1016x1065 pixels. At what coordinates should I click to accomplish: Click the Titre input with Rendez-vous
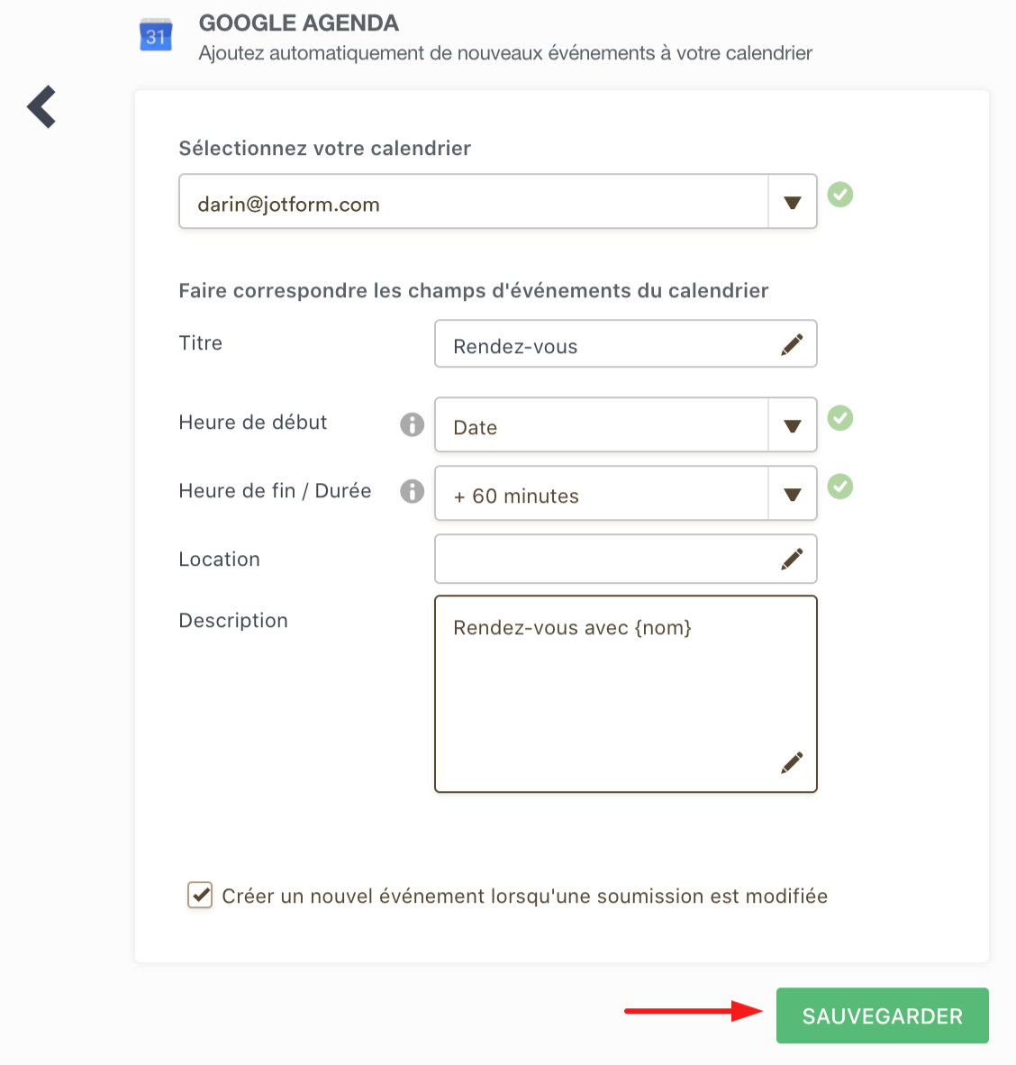tap(603, 346)
